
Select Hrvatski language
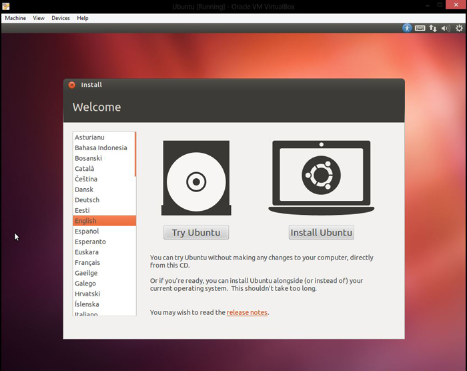coord(103,294)
